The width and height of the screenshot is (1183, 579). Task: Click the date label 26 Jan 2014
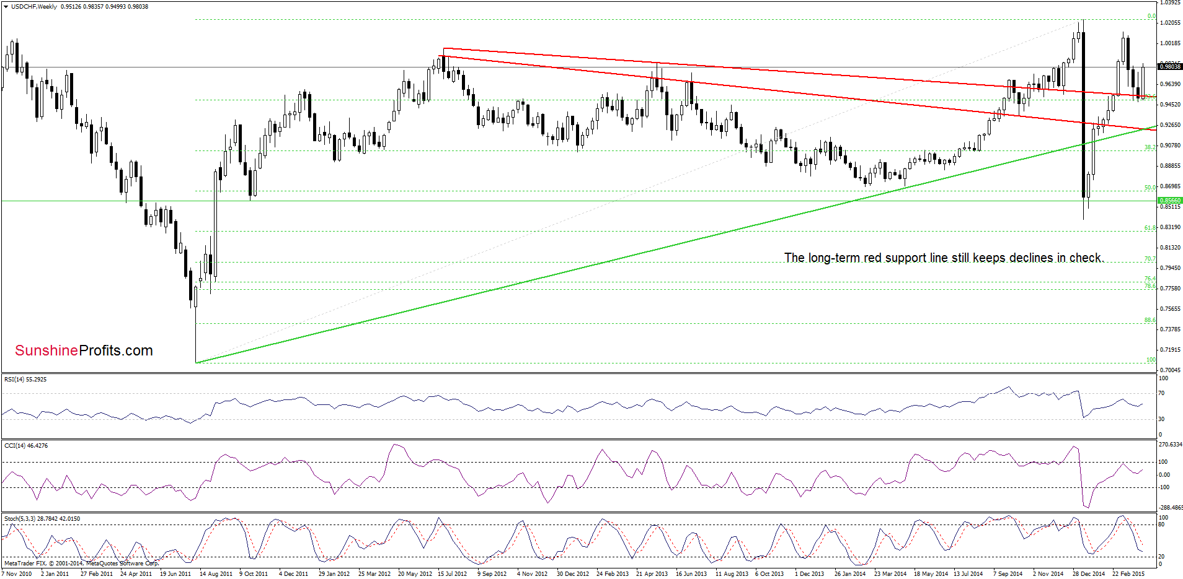(x=850, y=574)
